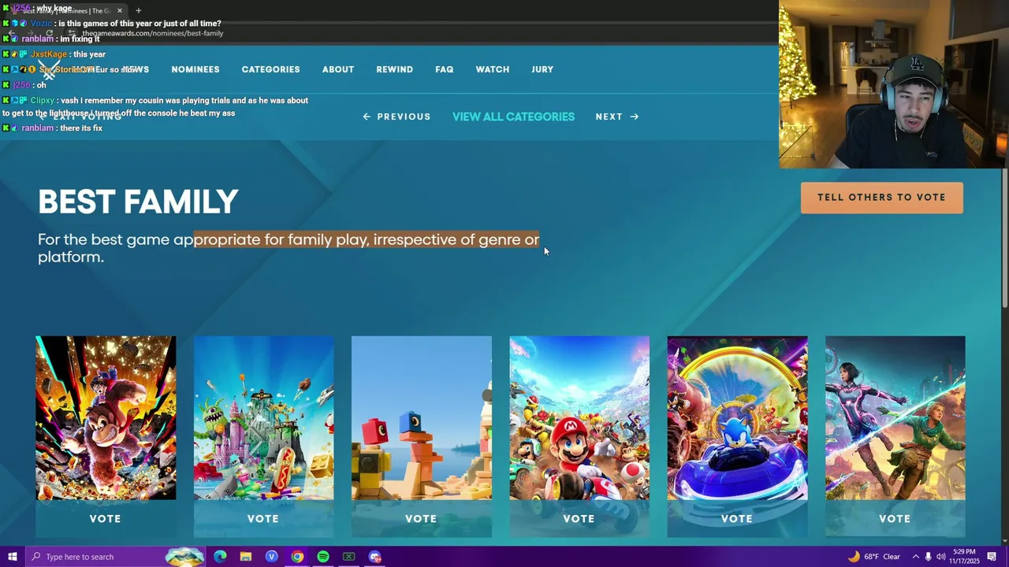
Task: Open the FAQ navigation item
Action: point(445,69)
